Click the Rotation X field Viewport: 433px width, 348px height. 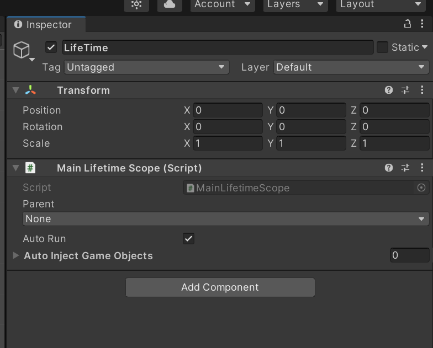click(x=228, y=127)
